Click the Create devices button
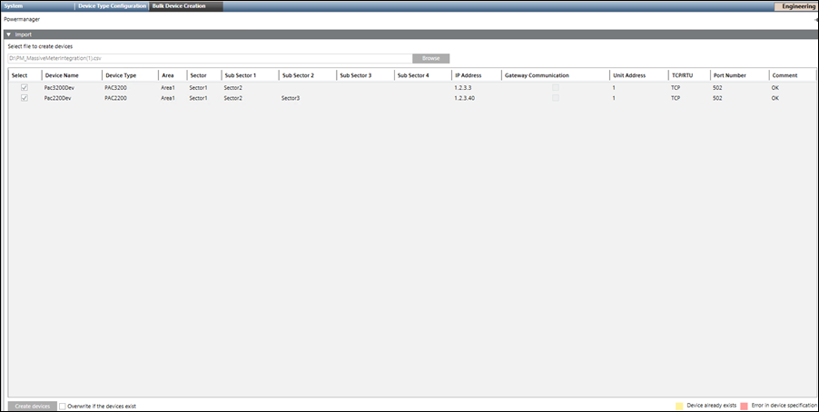Screen dimensions: 819x412 point(32,406)
